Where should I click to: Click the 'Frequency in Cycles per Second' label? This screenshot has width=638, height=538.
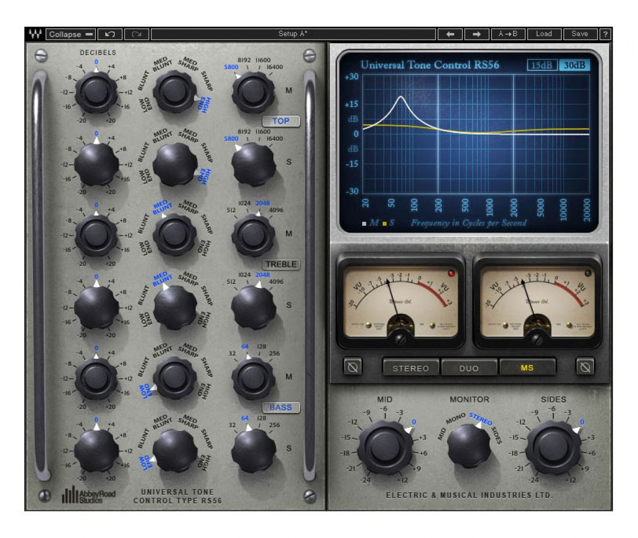[468, 223]
